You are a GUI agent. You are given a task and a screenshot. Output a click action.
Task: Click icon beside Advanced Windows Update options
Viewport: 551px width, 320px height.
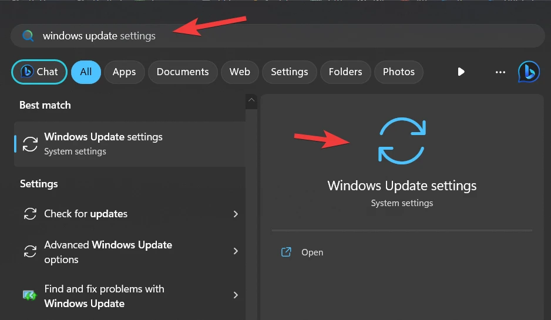pos(30,251)
